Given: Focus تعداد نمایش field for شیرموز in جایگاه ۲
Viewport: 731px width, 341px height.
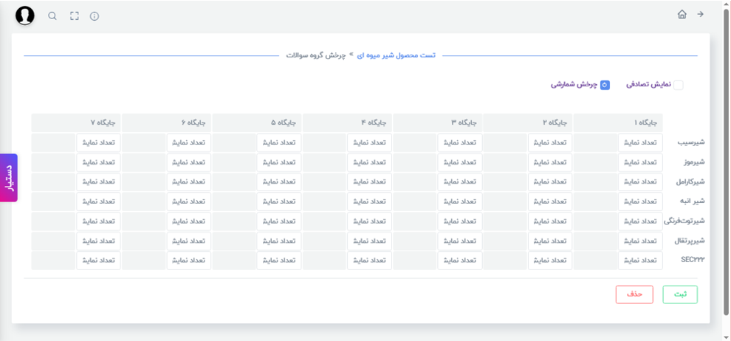Looking at the screenshot, I should pos(550,162).
